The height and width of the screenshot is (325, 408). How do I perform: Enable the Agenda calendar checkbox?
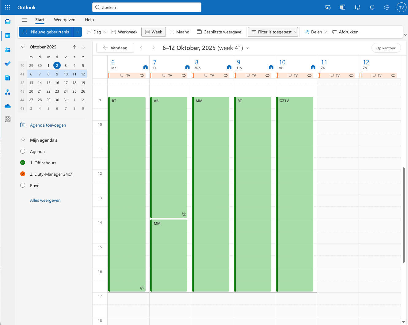22,151
